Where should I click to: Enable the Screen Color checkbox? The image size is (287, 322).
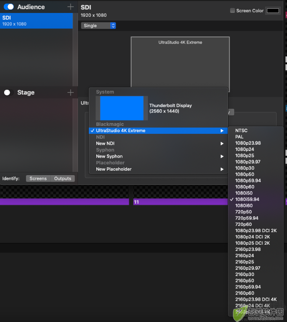pyautogui.click(x=232, y=10)
